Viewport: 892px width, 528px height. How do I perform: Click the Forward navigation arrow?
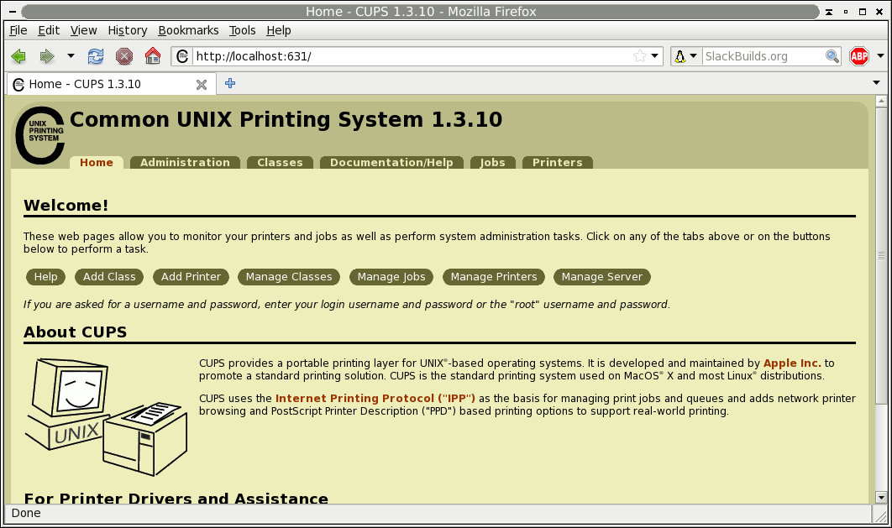[47, 56]
